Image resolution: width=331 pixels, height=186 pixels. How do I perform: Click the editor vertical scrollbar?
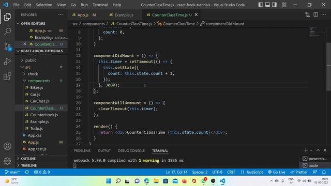(x=329, y=67)
